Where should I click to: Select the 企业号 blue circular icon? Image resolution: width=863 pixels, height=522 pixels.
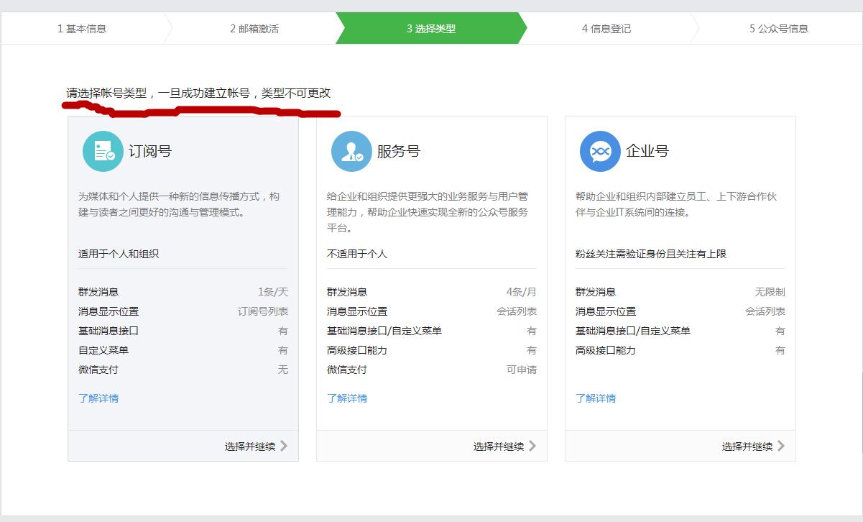pyautogui.click(x=600, y=151)
